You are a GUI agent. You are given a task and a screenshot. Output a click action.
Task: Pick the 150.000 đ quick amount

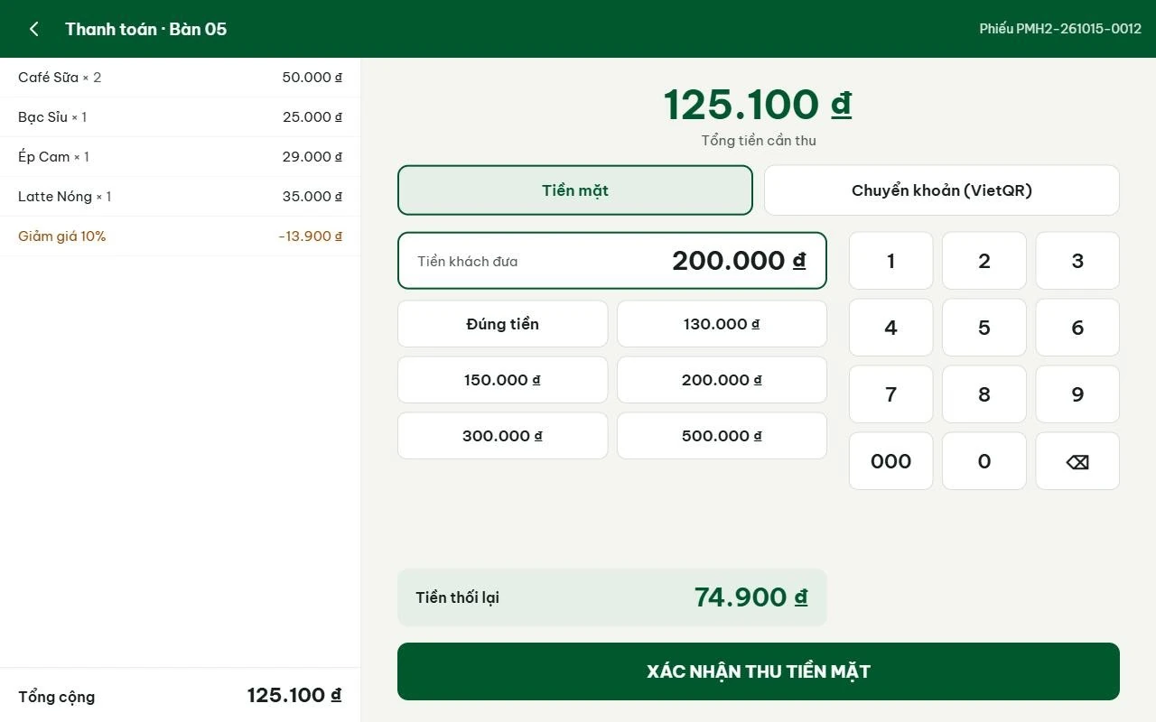(x=503, y=380)
